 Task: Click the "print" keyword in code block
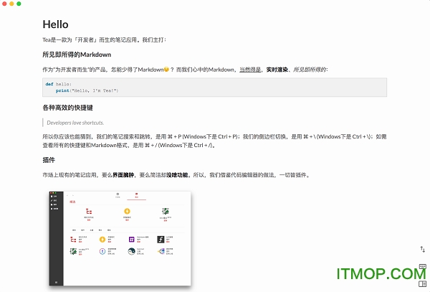coord(62,90)
